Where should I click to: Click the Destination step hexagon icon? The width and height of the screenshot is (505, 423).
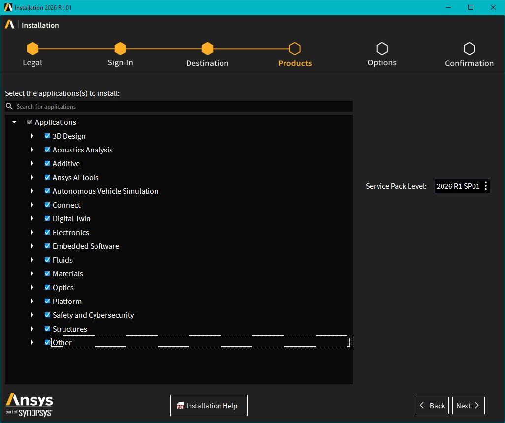(207, 49)
